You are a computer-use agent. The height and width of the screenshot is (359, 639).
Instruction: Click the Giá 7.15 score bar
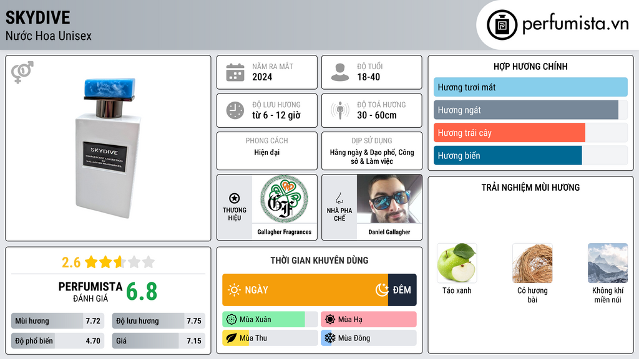click(159, 341)
